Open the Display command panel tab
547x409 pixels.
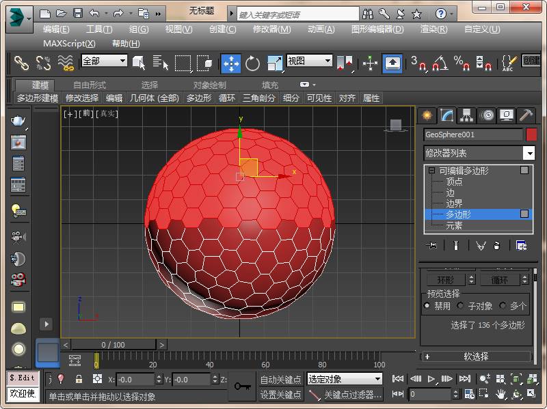coord(507,115)
